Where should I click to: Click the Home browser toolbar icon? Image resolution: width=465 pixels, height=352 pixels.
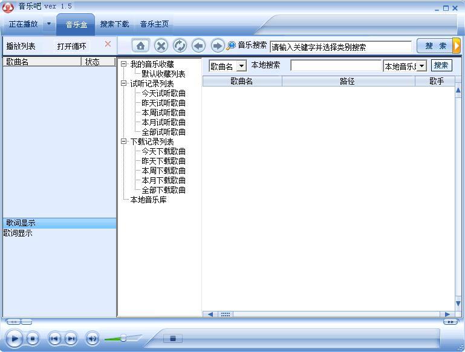click(x=140, y=46)
